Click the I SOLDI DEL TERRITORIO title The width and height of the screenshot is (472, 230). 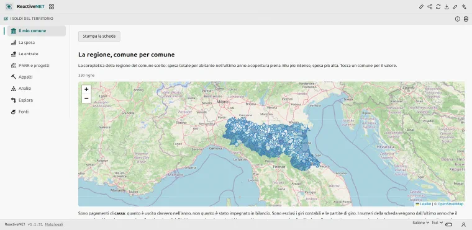(32, 19)
